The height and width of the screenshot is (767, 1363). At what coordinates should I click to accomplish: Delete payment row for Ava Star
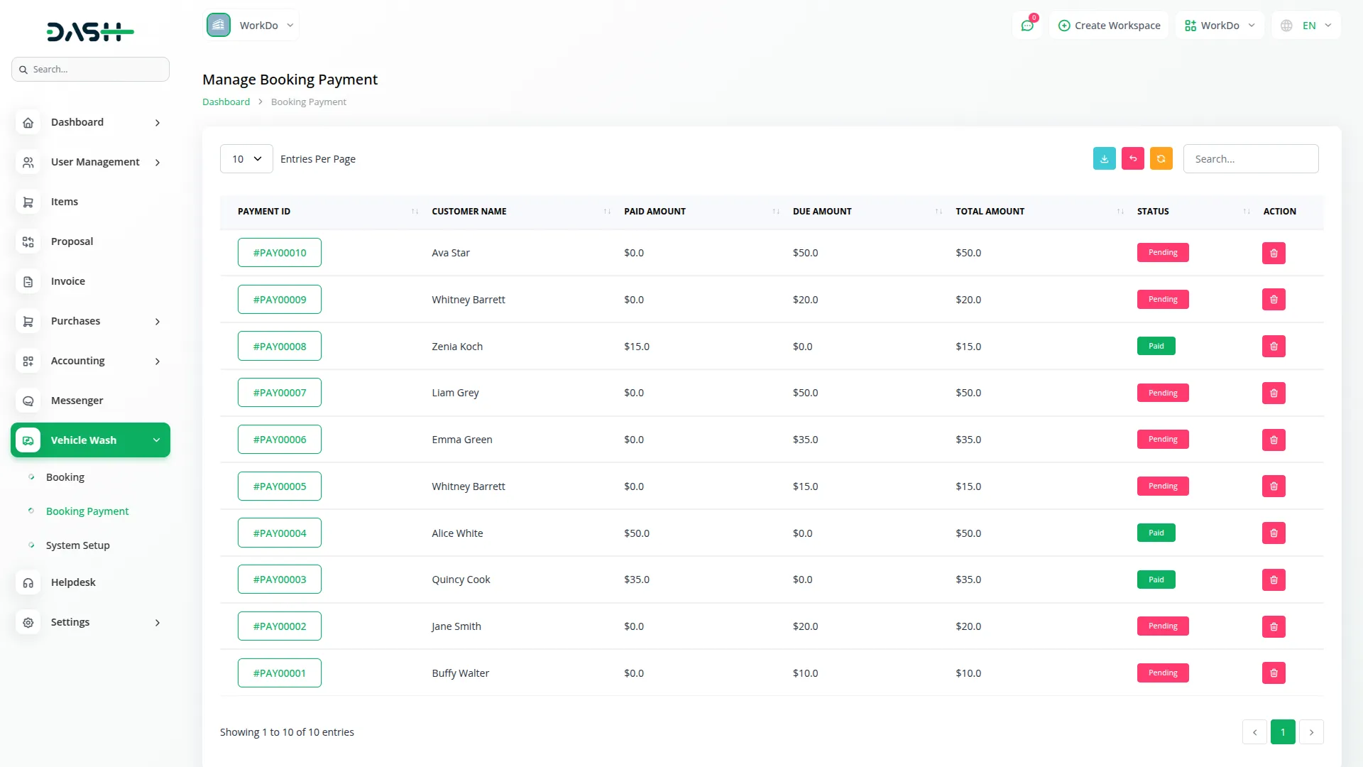1273,253
